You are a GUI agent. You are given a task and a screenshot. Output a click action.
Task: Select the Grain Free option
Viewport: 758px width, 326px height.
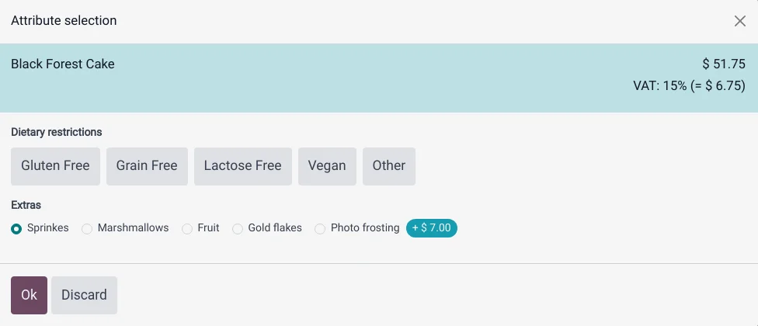(147, 166)
